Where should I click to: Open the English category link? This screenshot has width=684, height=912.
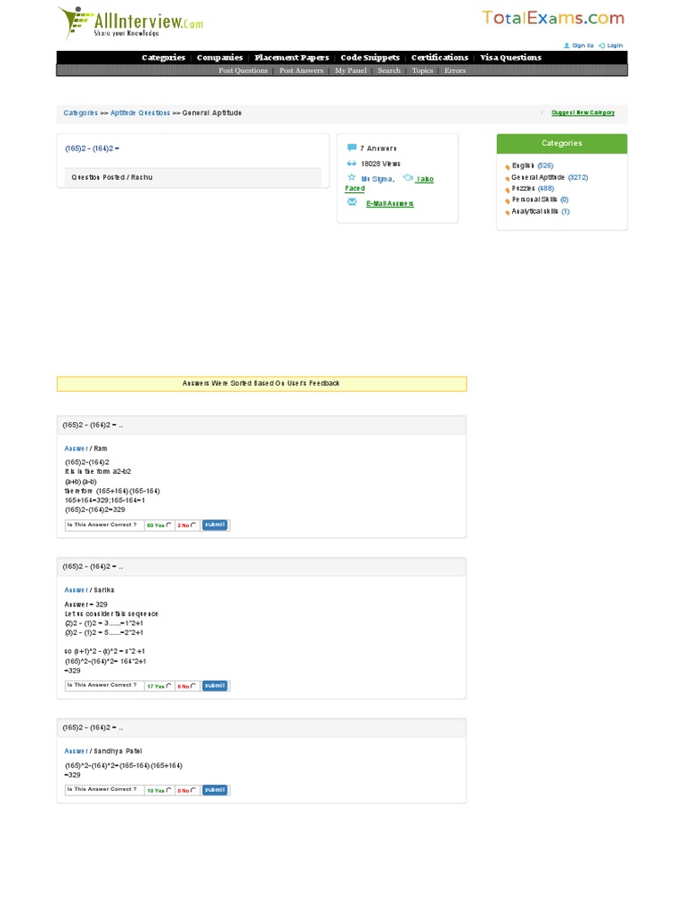pos(523,166)
